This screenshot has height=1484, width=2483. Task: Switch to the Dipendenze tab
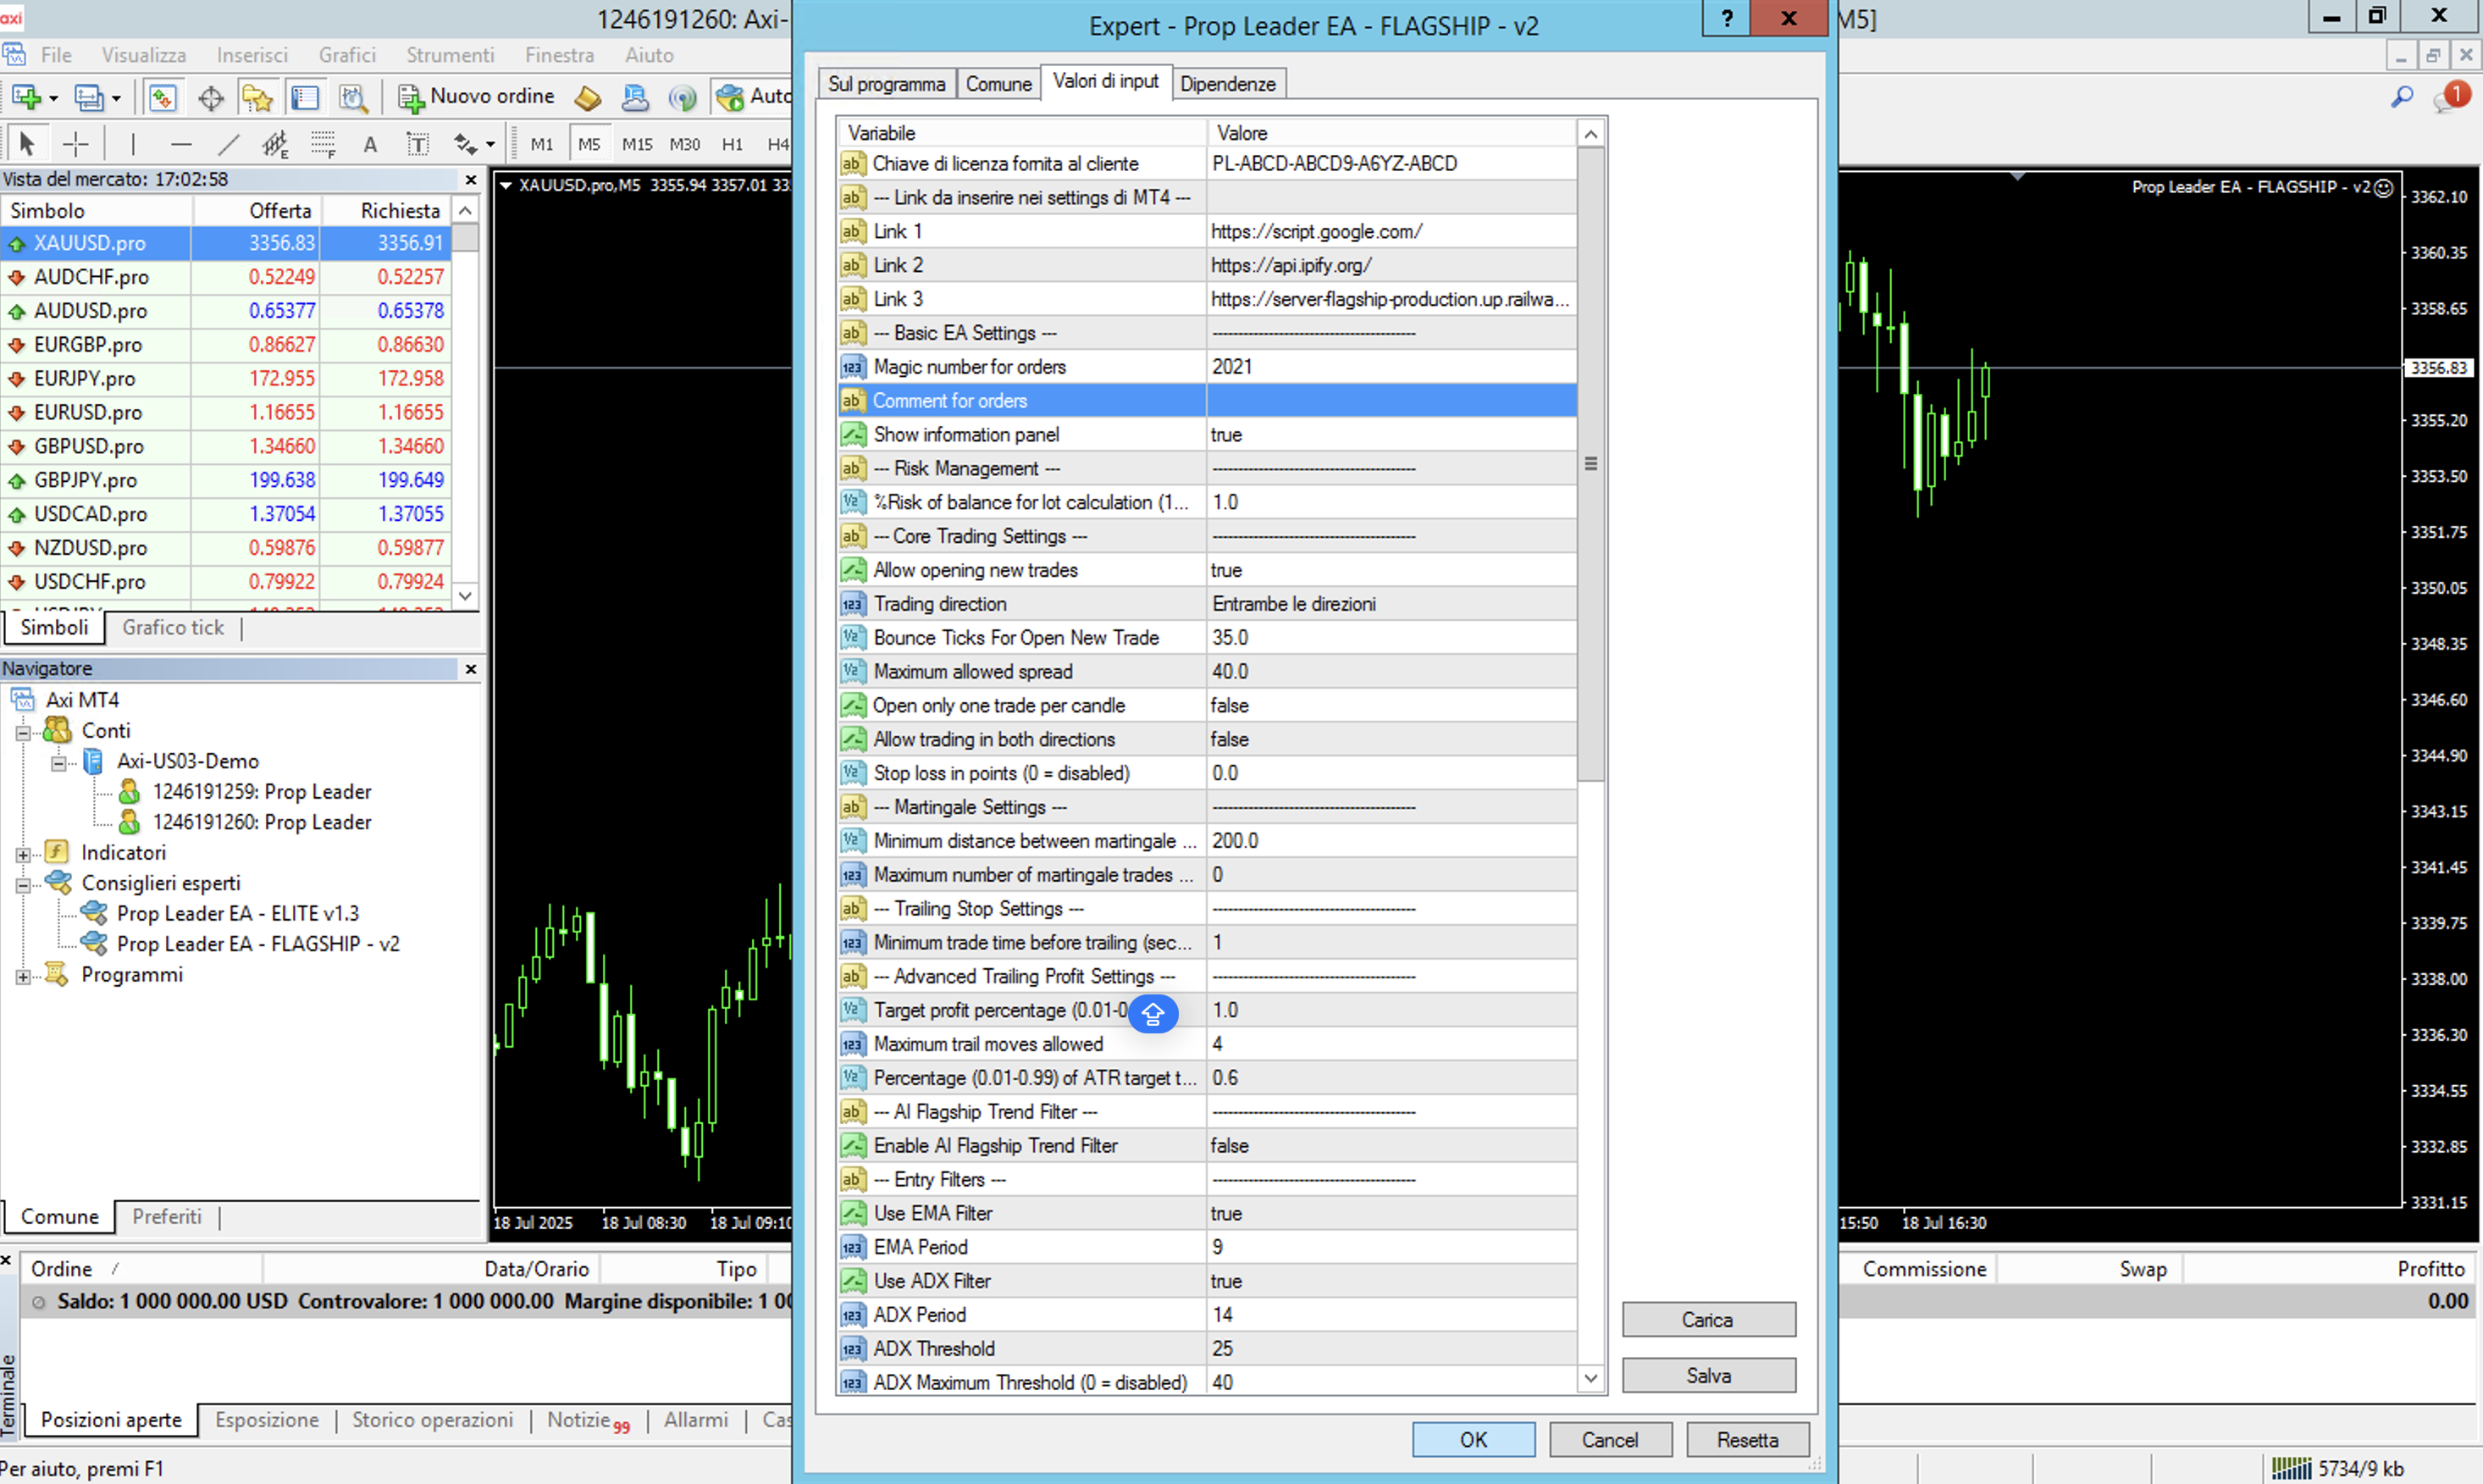pos(1226,84)
